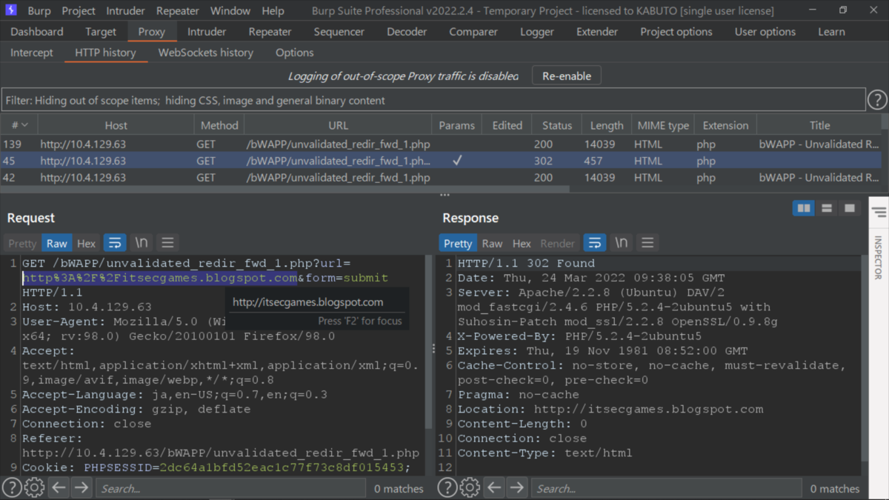This screenshot has height=500, width=889.
Task: Sort history by Title column header
Action: pos(819,125)
